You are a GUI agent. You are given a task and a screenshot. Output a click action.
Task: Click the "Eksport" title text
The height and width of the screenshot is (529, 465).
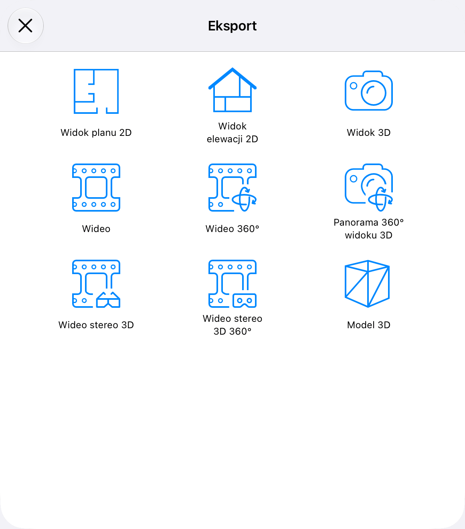point(232,26)
